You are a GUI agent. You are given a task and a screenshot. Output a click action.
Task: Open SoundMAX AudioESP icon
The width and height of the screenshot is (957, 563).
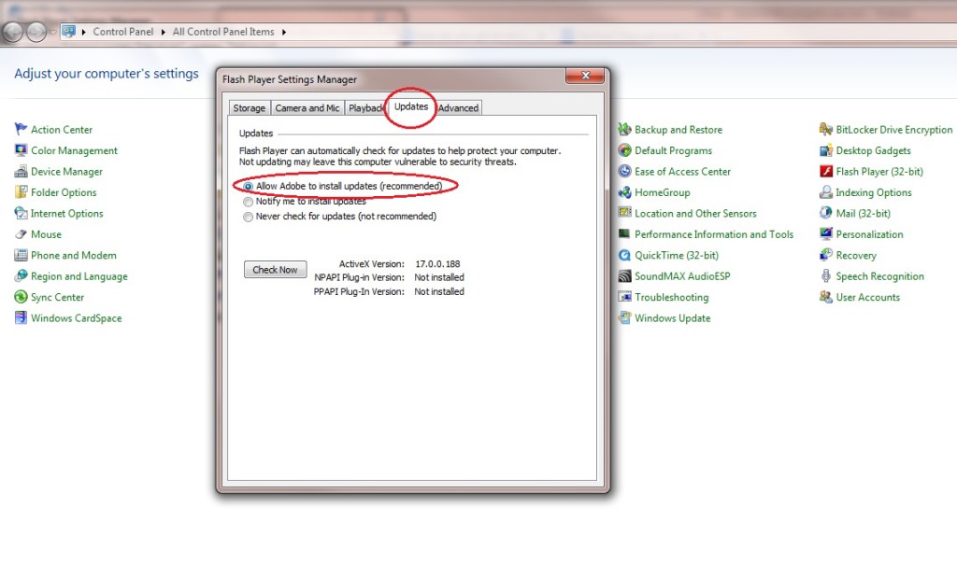click(x=624, y=275)
